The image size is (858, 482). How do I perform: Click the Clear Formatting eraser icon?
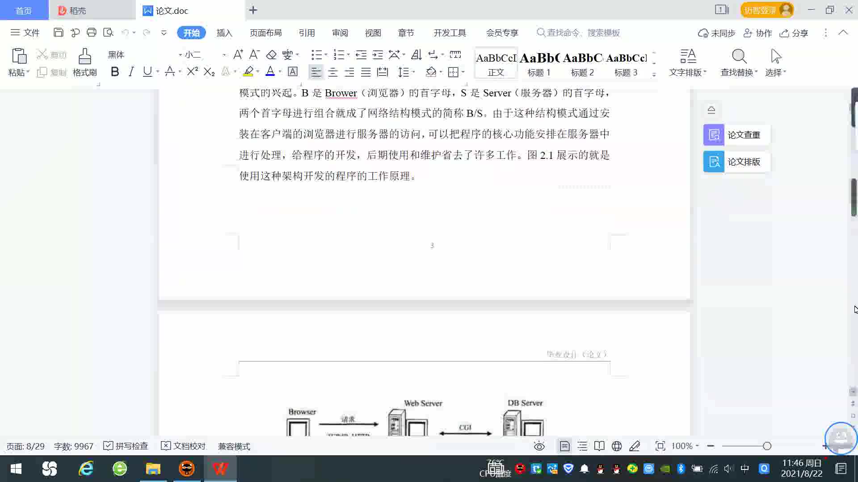click(271, 54)
